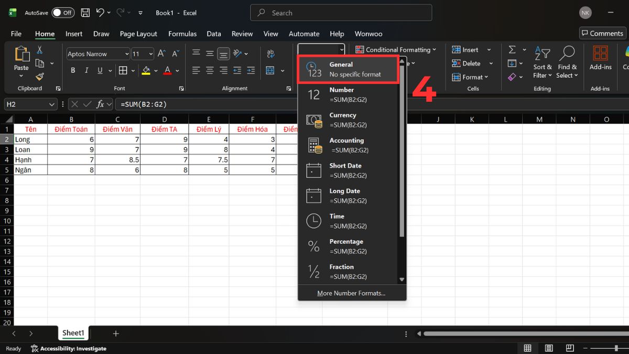Open Sort & Filter

542,62
